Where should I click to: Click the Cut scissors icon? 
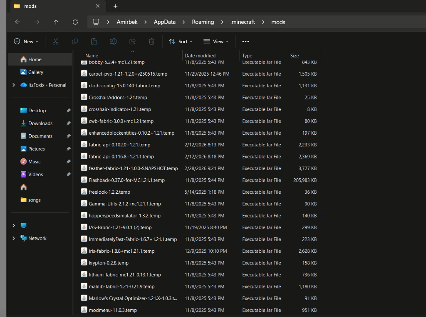click(56, 41)
